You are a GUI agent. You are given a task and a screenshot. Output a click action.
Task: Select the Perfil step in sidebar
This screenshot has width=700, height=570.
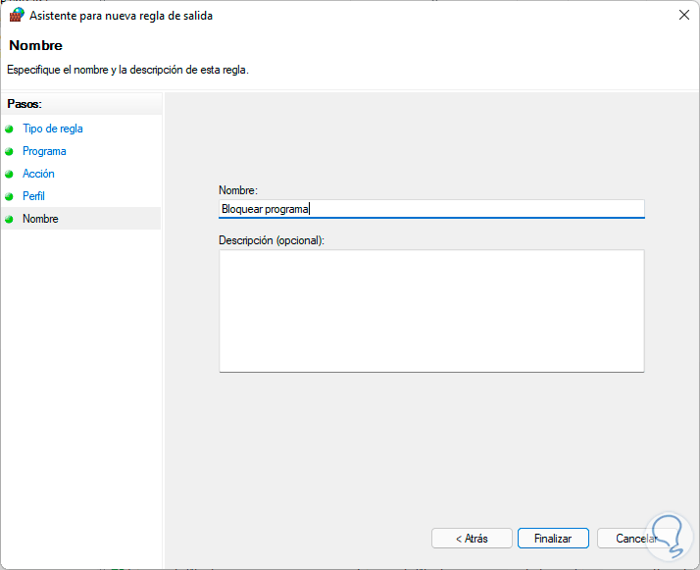(33, 196)
